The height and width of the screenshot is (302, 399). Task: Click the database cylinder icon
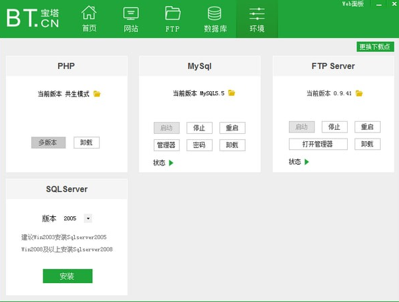[x=214, y=13]
